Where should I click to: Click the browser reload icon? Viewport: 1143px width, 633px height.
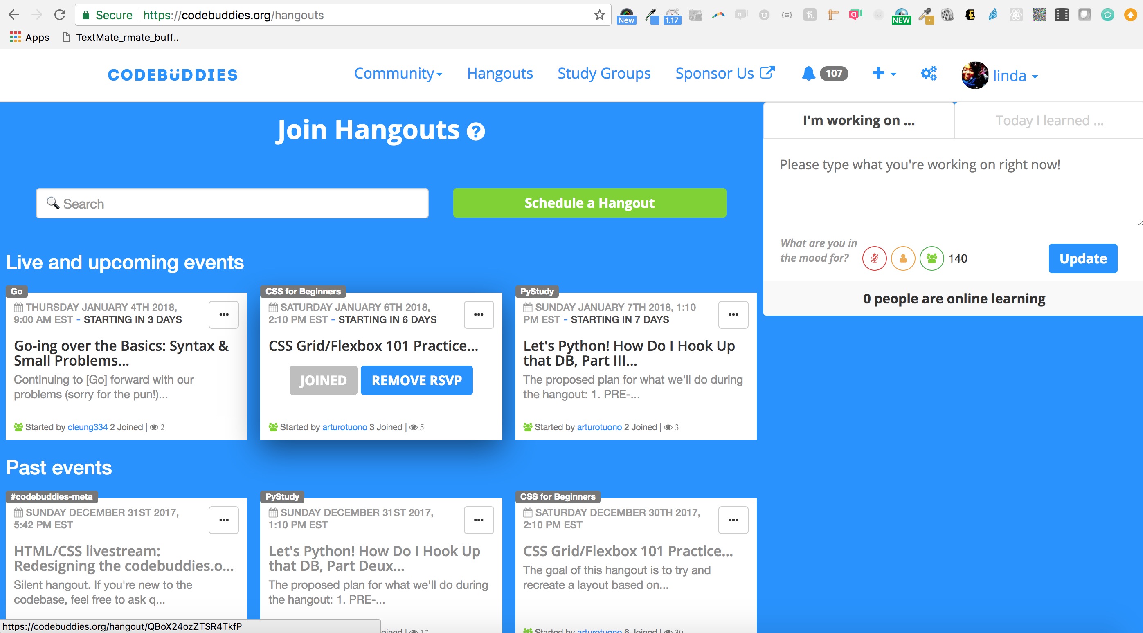[60, 15]
